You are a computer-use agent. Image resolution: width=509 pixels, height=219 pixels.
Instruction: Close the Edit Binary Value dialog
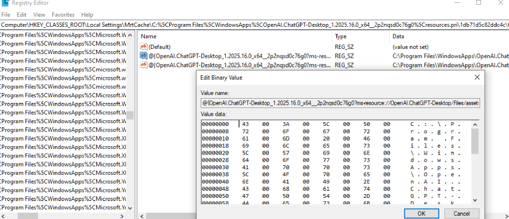click(x=477, y=78)
